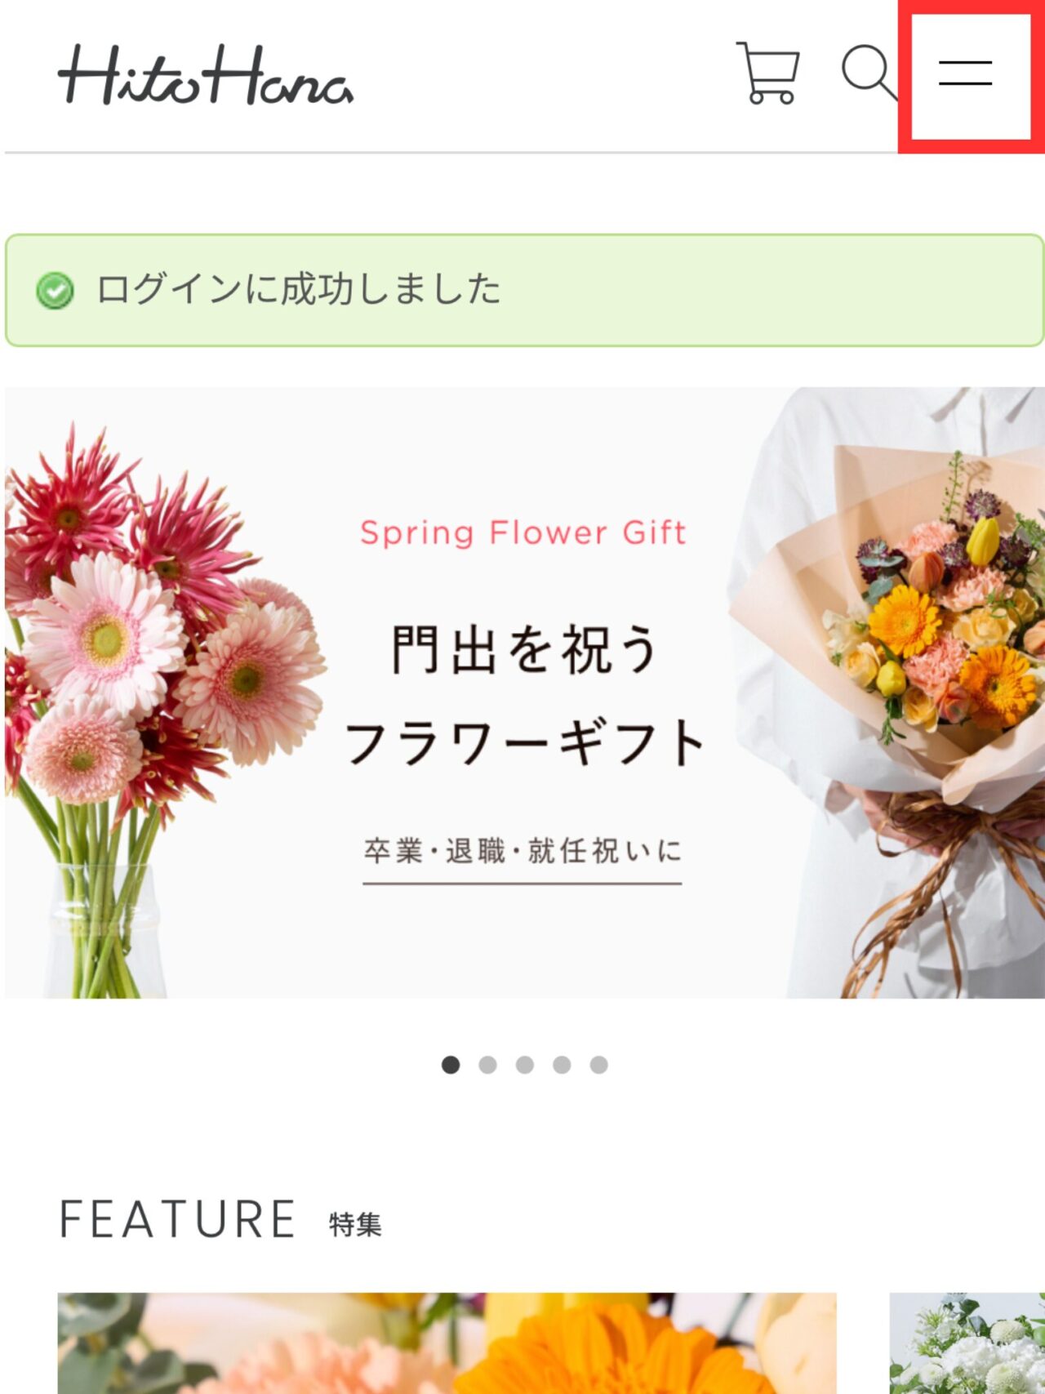Screen dimensions: 1045x1394
Task: Click the ログインに成功しました notification
Action: click(524, 290)
